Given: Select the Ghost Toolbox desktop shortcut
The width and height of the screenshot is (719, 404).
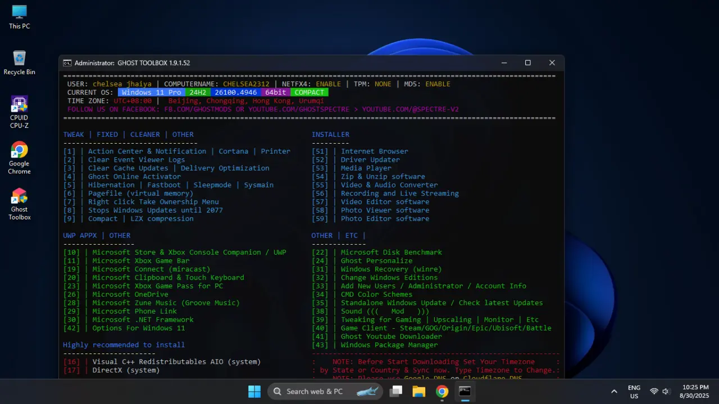Looking at the screenshot, I should pyautogui.click(x=19, y=204).
